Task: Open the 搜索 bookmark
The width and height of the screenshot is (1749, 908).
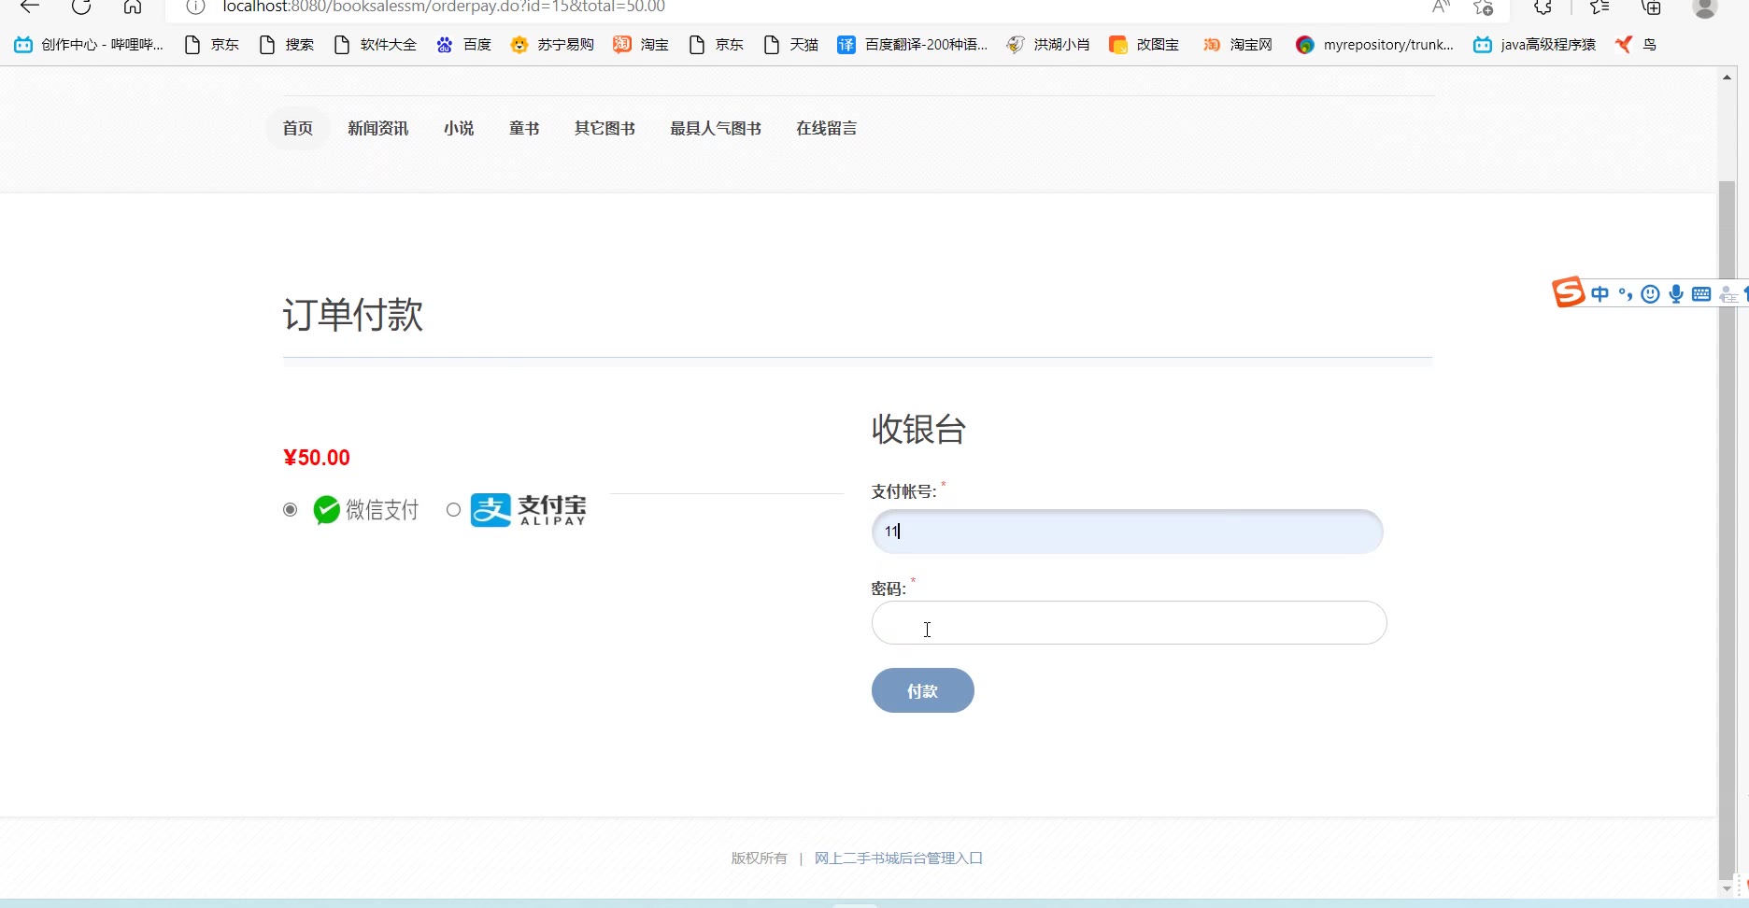Action: tap(286, 45)
